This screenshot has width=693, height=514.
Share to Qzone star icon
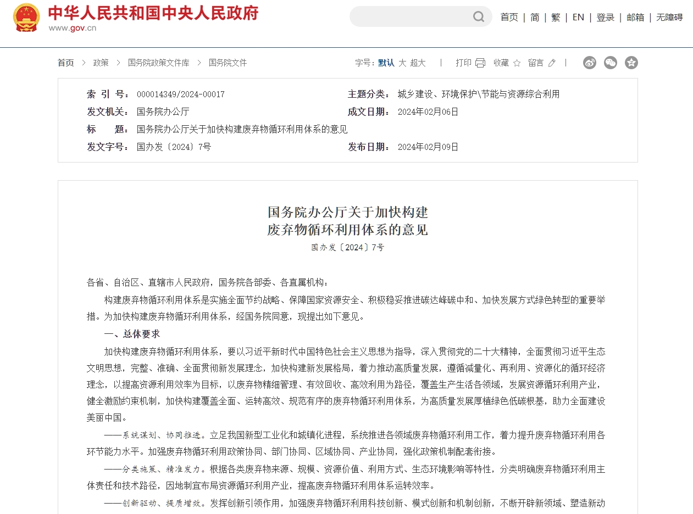[x=631, y=63]
